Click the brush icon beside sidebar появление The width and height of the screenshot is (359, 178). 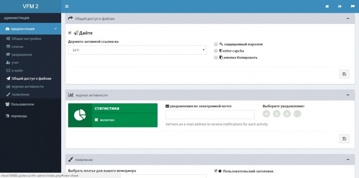[x=8, y=95]
